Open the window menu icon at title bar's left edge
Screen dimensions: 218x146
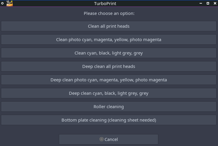pyautogui.click(x=2, y=3)
